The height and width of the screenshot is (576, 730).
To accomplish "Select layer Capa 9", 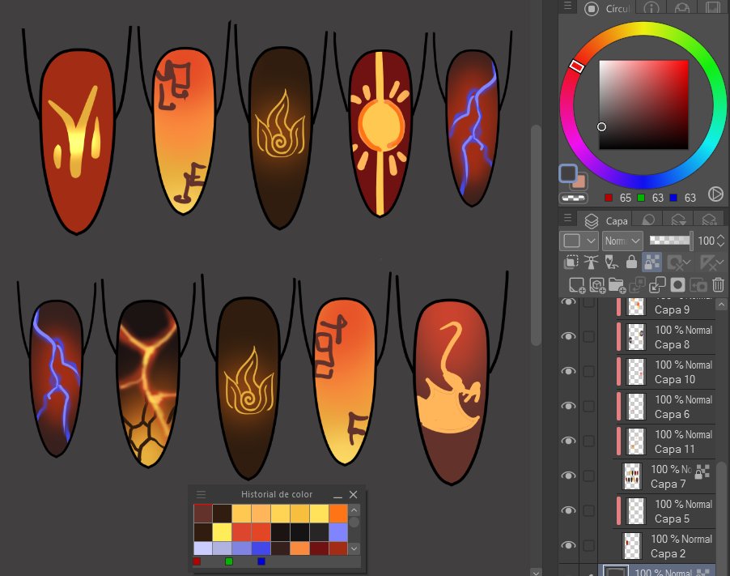I will [x=666, y=308].
